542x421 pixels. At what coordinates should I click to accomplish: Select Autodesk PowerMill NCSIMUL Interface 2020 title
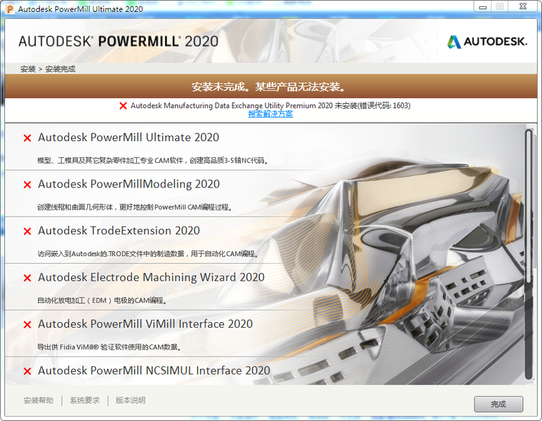(154, 370)
